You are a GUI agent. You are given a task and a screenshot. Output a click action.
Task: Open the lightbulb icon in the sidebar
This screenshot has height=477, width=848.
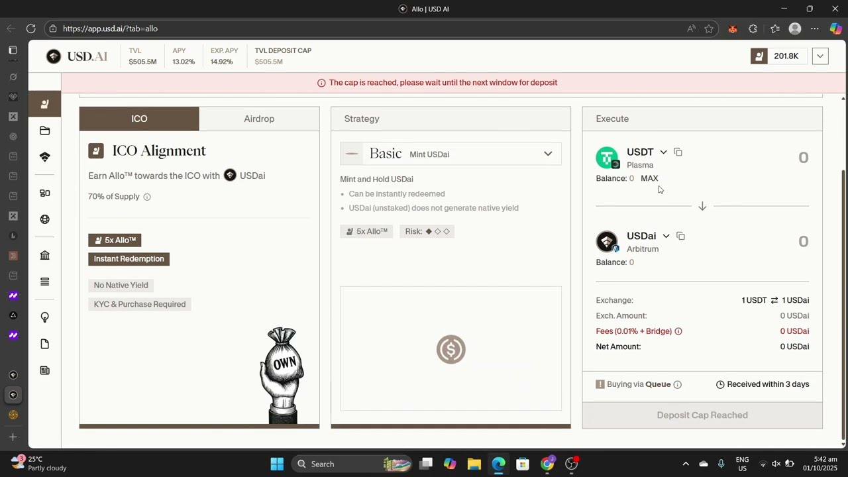pos(45,317)
